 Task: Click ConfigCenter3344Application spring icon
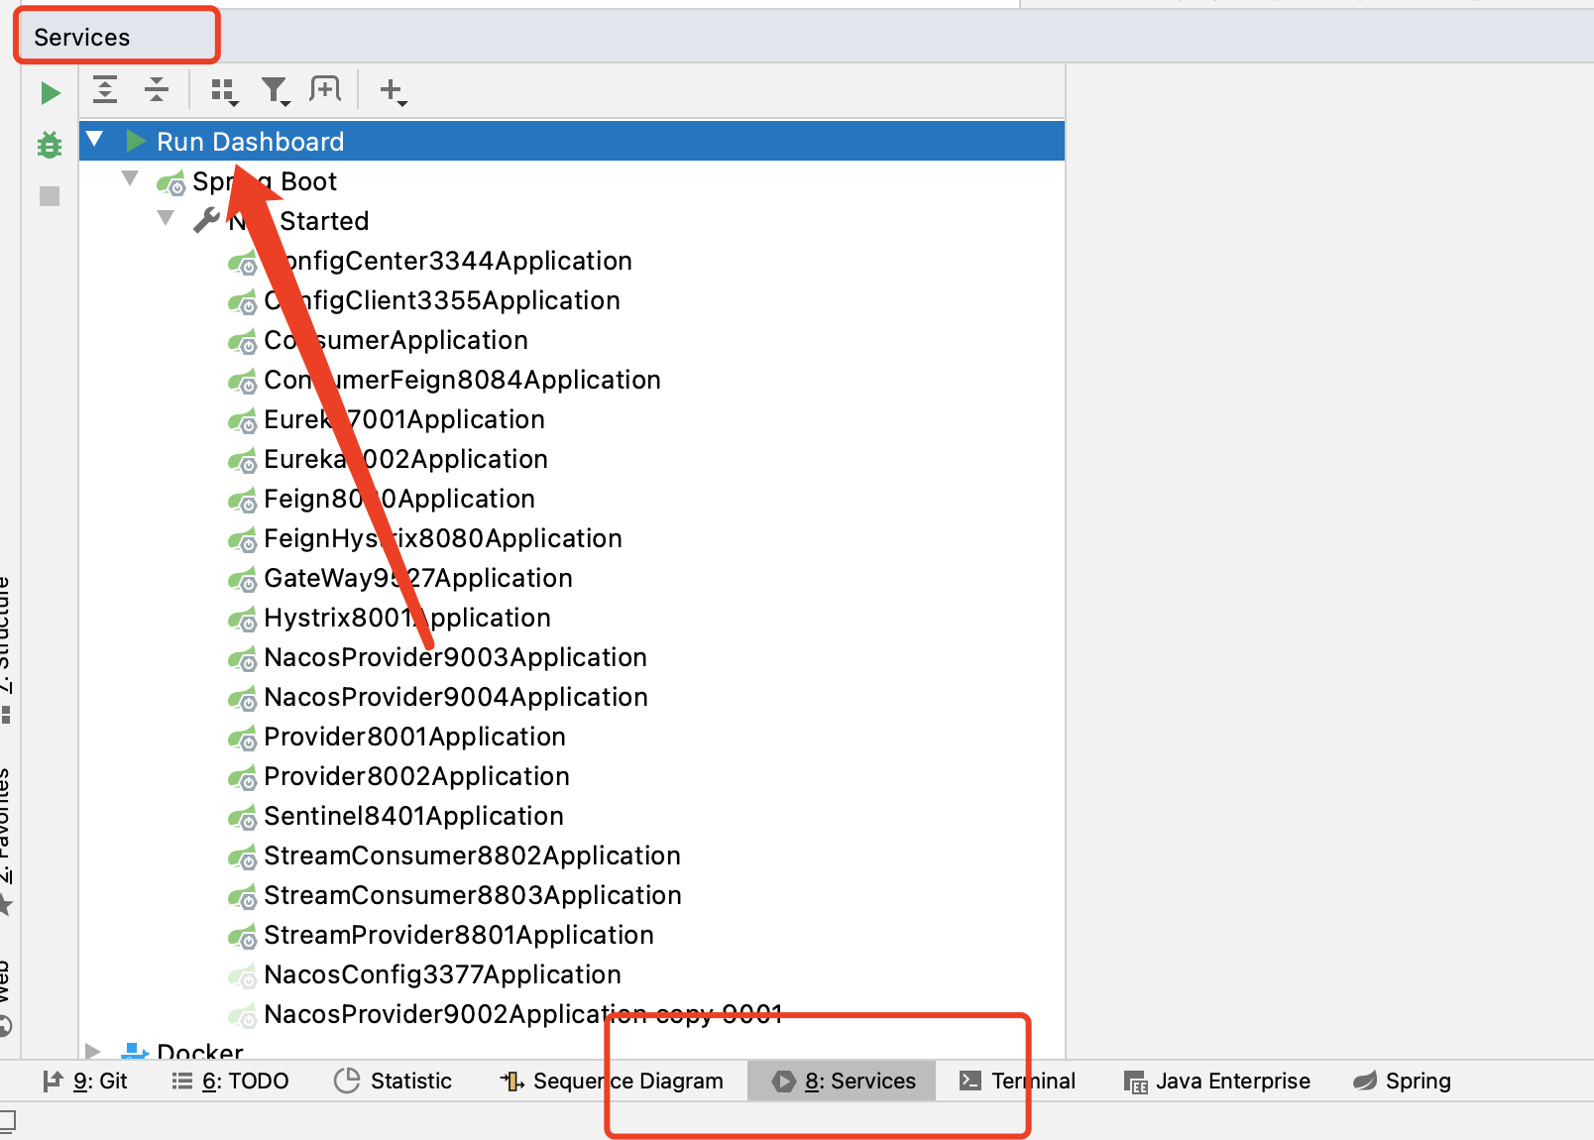coord(243,263)
